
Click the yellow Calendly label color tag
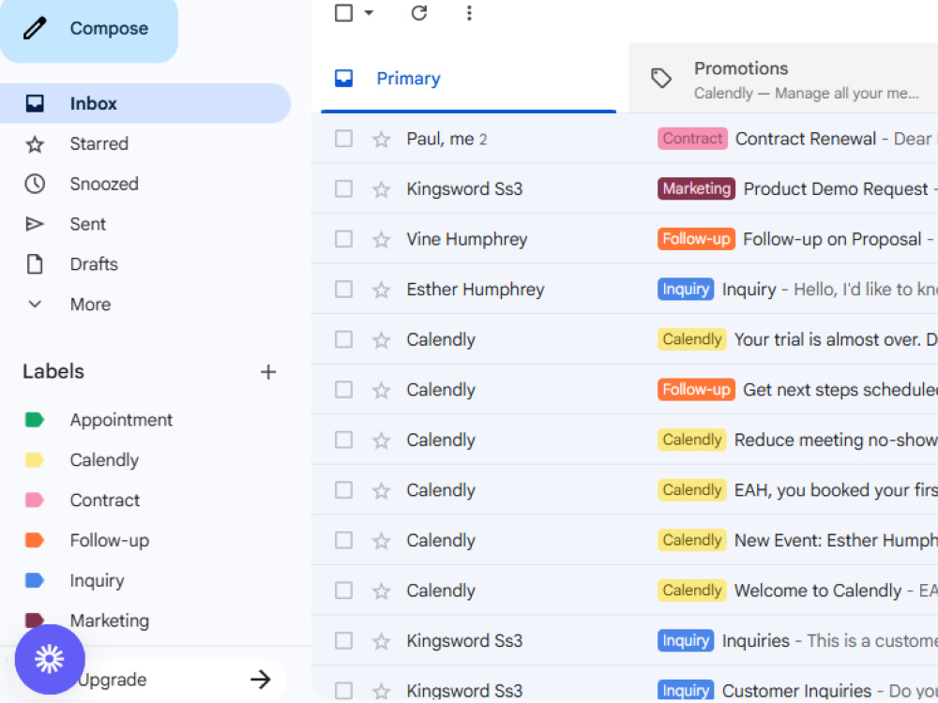coord(34,459)
